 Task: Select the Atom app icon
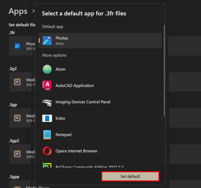tap(47, 69)
